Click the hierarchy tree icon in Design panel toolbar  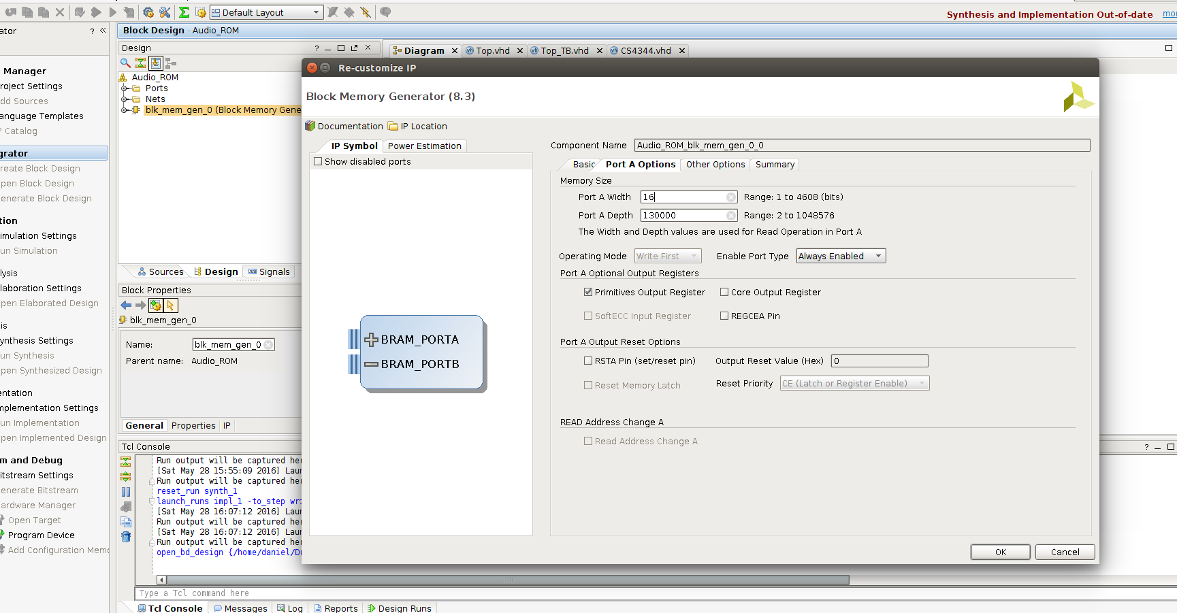pyautogui.click(x=171, y=63)
